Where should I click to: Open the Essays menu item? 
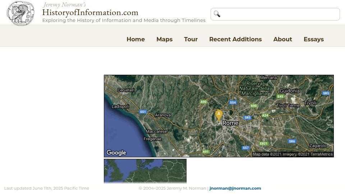tap(313, 39)
